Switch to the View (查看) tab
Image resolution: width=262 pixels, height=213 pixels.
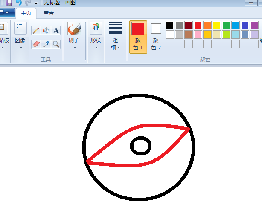pyautogui.click(x=49, y=13)
